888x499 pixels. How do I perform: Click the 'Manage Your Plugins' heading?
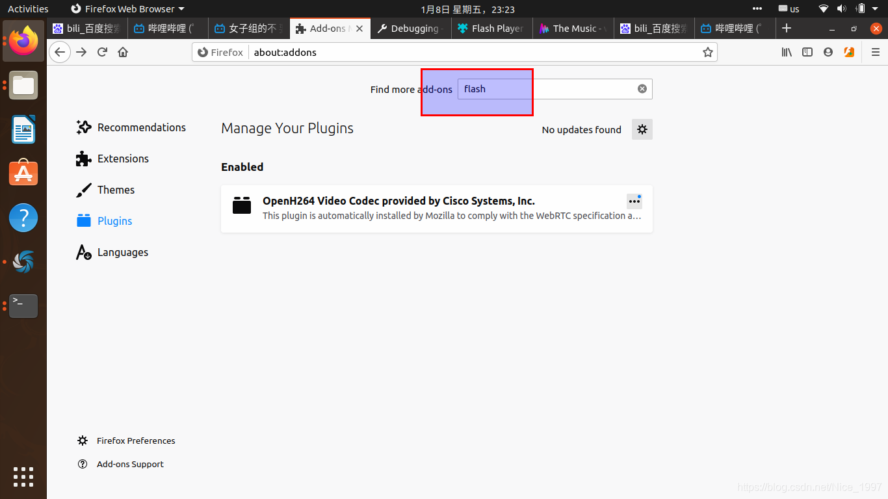click(287, 128)
